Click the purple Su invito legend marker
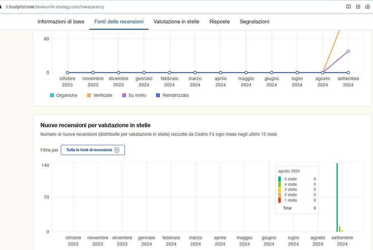The height and width of the screenshot is (250, 373). [x=124, y=95]
